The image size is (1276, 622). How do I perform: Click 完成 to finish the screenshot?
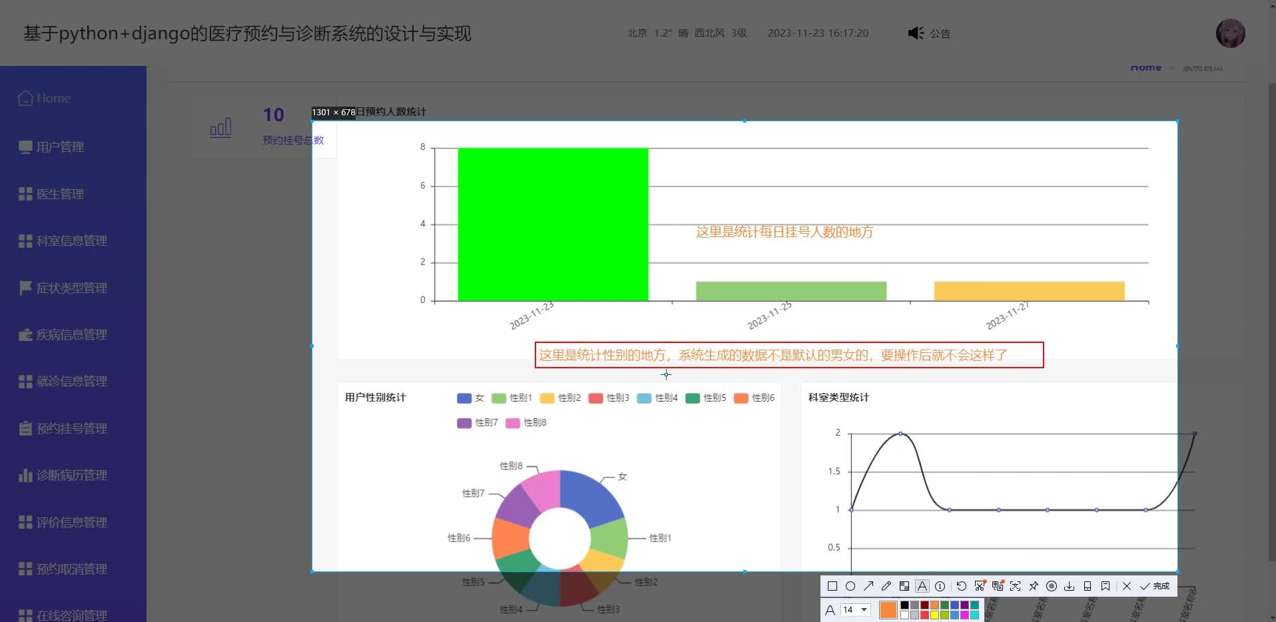tap(1155, 586)
